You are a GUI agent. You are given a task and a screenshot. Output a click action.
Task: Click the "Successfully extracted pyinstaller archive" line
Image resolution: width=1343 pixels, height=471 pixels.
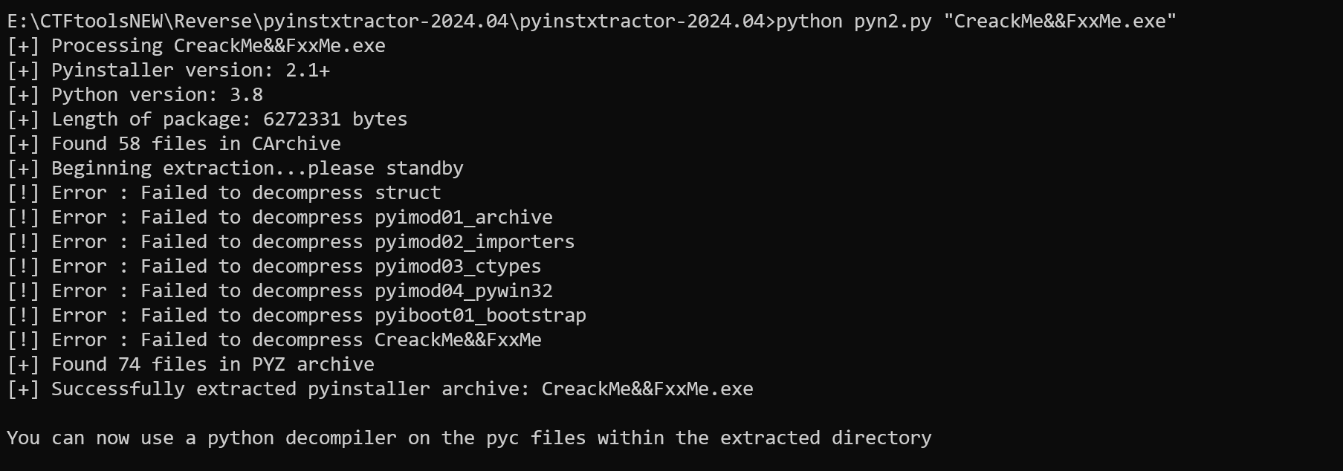[401, 389]
